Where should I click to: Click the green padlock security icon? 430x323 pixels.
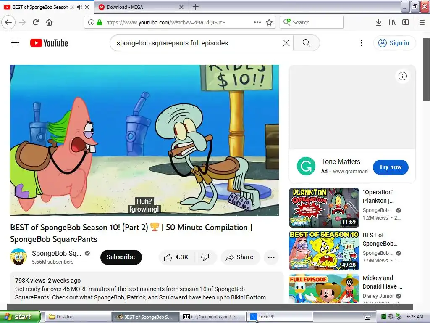tap(100, 23)
